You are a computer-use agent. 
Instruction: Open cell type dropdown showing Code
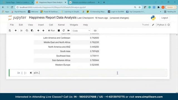point(81,31)
